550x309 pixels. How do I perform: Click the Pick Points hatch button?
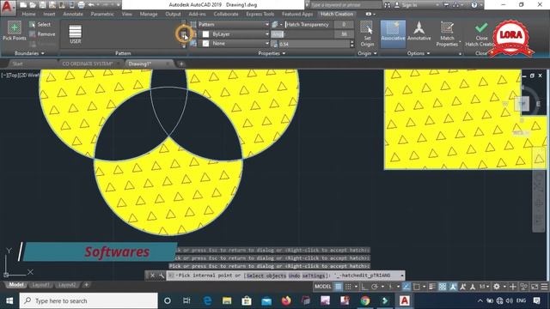[15, 31]
